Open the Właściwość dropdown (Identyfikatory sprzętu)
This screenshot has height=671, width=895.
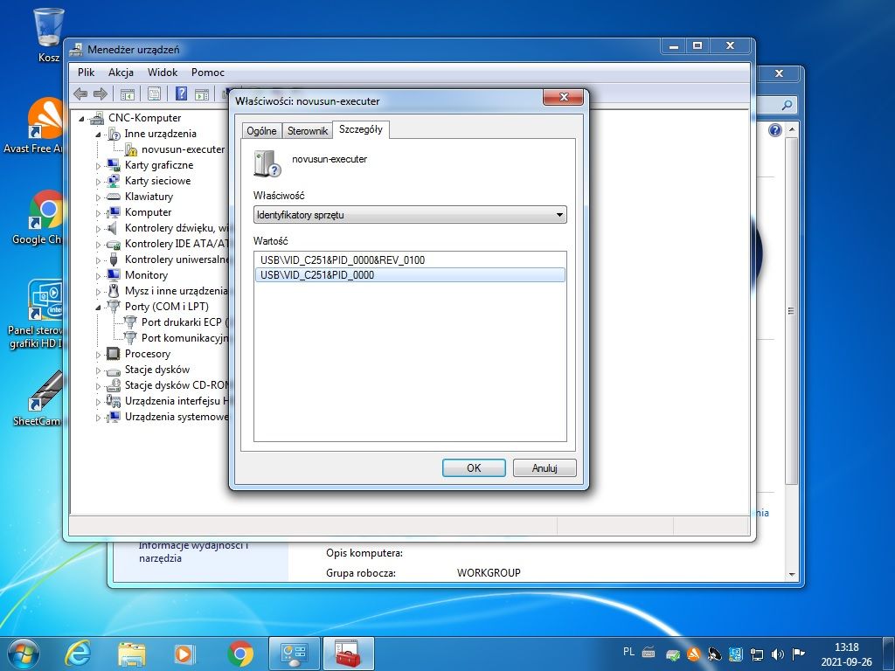point(410,215)
